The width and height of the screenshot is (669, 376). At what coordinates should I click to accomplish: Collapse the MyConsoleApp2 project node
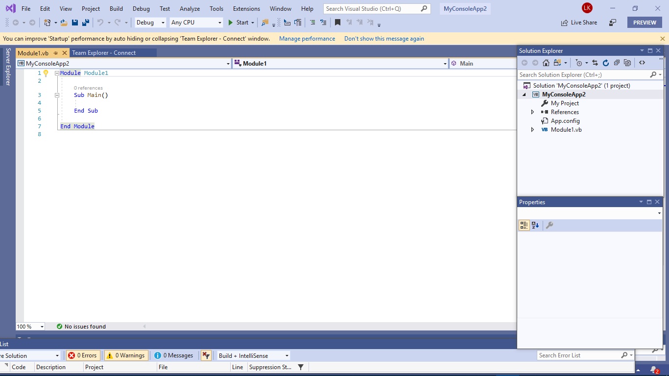(524, 94)
